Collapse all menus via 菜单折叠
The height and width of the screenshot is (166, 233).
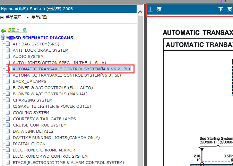click(39, 17)
